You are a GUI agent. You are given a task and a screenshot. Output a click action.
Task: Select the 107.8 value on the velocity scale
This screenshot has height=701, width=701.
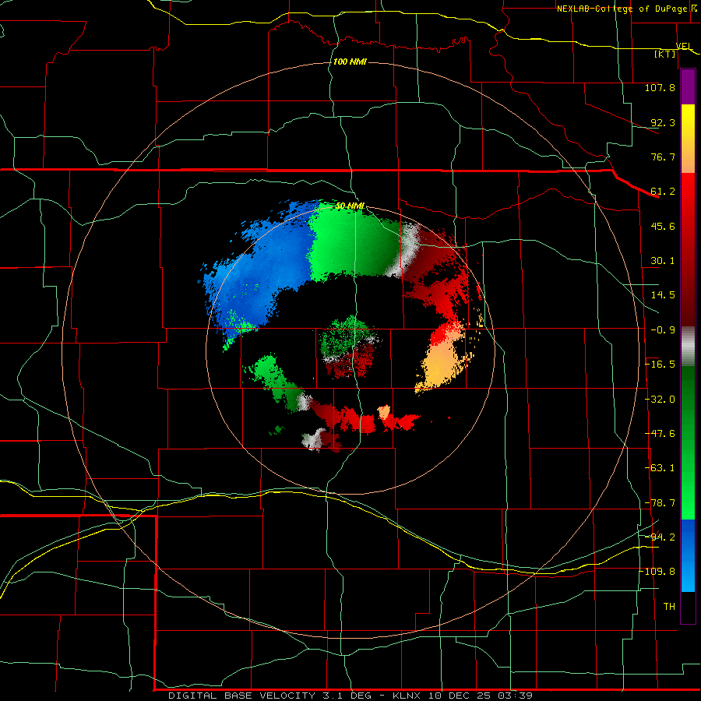pyautogui.click(x=660, y=87)
